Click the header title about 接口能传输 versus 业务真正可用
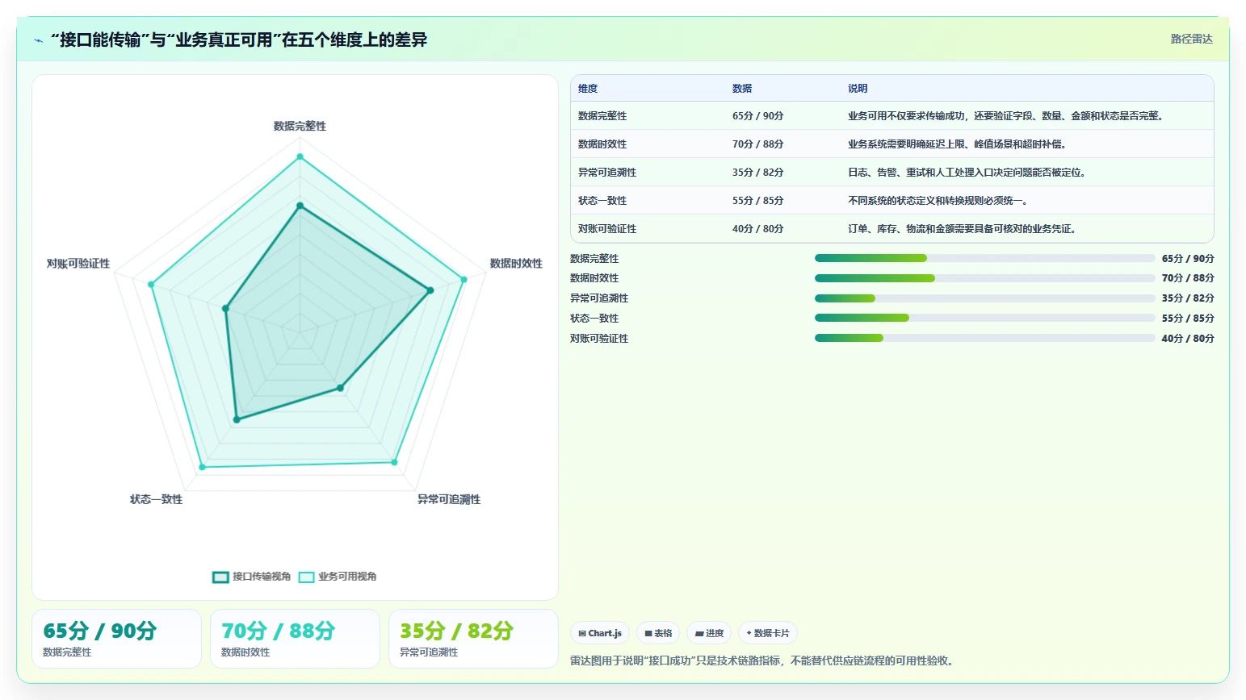The image size is (1246, 700). pos(239,40)
